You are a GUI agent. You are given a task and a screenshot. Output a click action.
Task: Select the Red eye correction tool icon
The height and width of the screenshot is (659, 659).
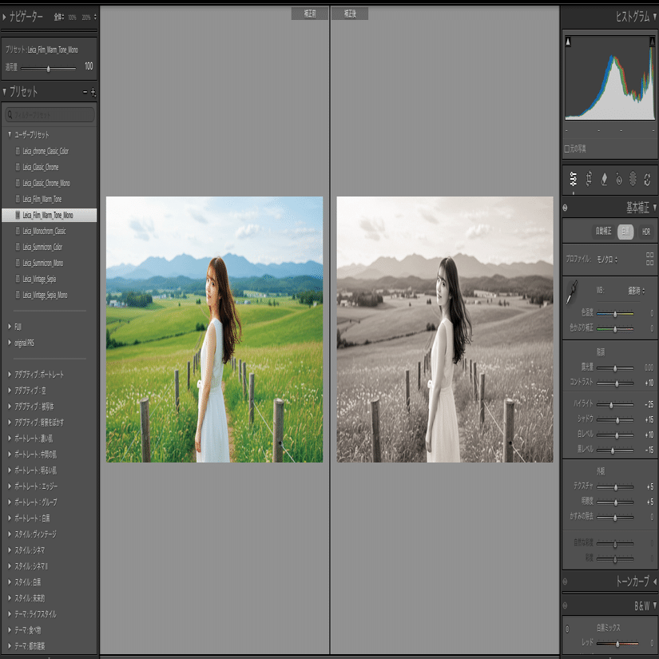(618, 179)
